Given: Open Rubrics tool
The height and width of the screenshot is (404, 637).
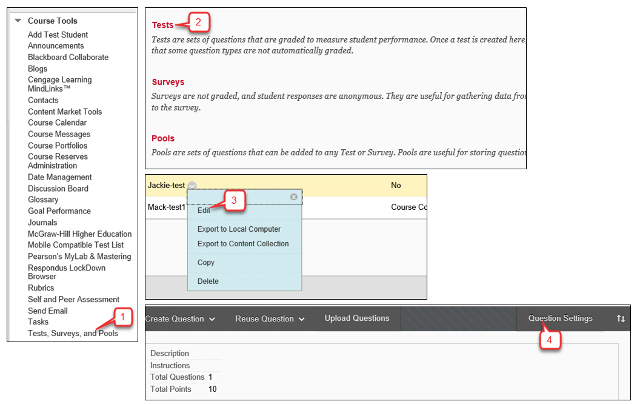Looking at the screenshot, I should [41, 288].
